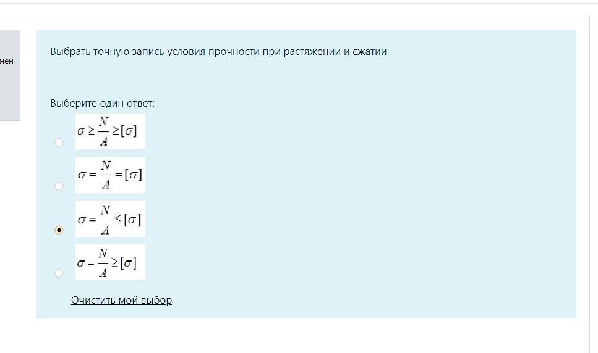This screenshot has width=598, height=353.
Task: Click the N/A fraction in the second formula
Action: 106,175
